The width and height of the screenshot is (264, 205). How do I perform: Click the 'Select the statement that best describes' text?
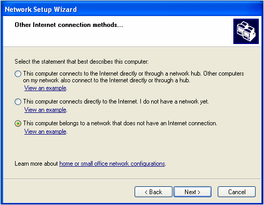point(82,62)
